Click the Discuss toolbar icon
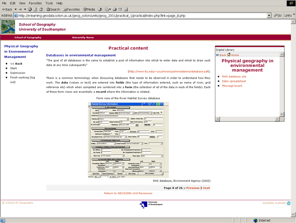296x223 pixels. tap(126, 9)
